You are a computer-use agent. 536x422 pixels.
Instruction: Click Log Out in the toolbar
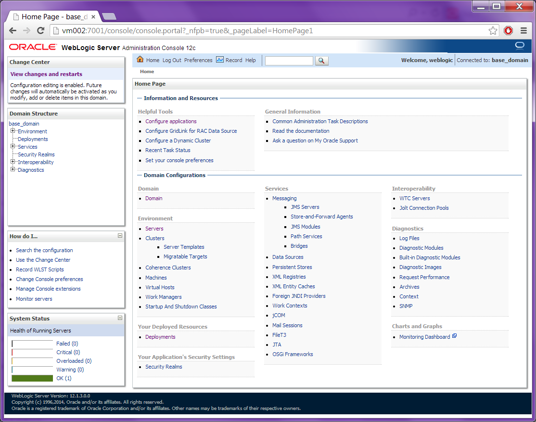coord(172,60)
